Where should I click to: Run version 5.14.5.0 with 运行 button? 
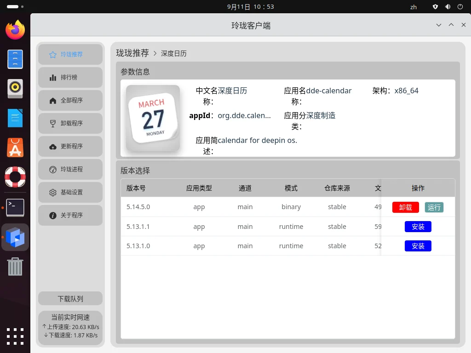434,207
